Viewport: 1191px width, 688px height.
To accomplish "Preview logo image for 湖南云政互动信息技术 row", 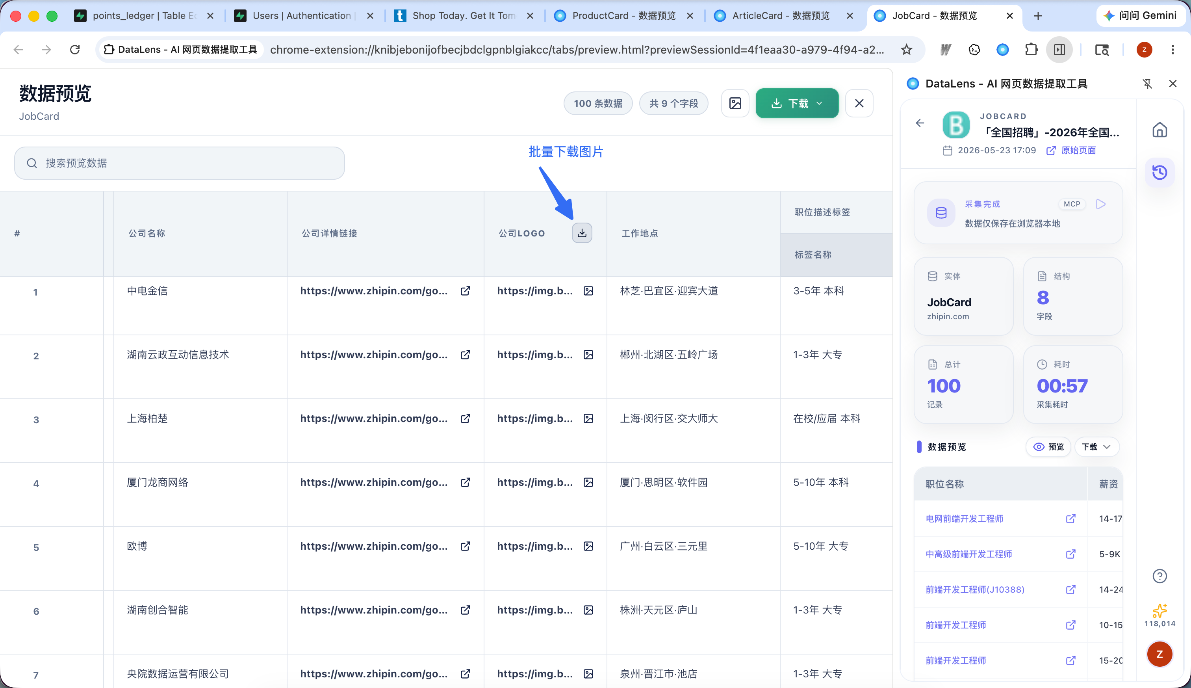I will pos(588,355).
